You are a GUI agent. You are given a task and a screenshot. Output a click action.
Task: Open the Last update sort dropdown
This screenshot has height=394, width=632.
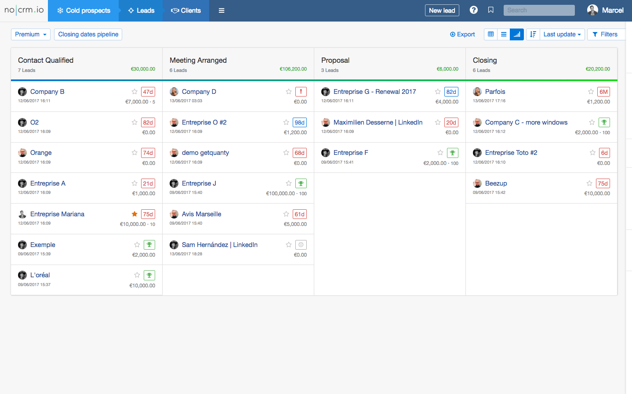(x=562, y=34)
